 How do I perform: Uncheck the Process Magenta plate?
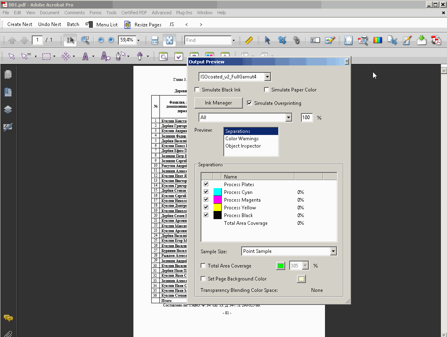click(x=206, y=200)
